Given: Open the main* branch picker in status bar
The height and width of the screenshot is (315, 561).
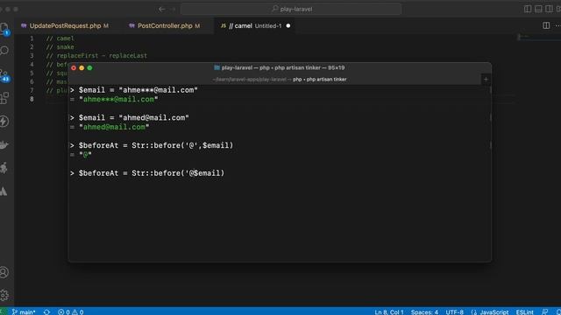Looking at the screenshot, I should tap(24, 311).
